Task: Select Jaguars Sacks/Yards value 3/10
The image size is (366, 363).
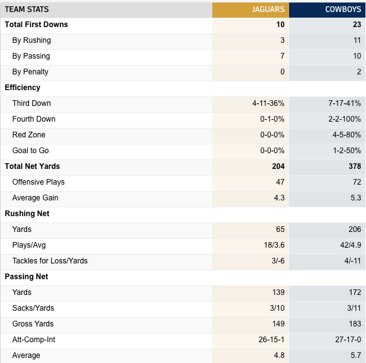Action: 277,308
